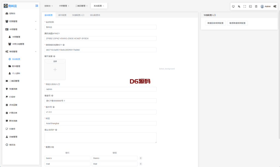This screenshot has width=280, height=167.
Task: Click the 站点名称 input field
Action: 100,27
